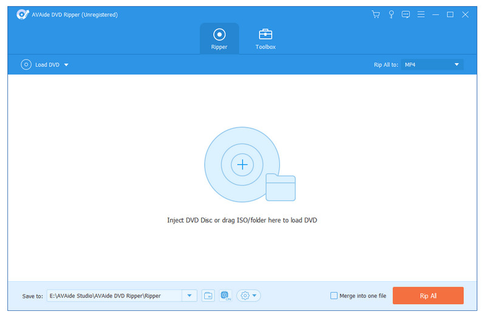The image size is (486, 317).
Task: Close the AVAide DVD Ripper window
Action: pyautogui.click(x=465, y=15)
